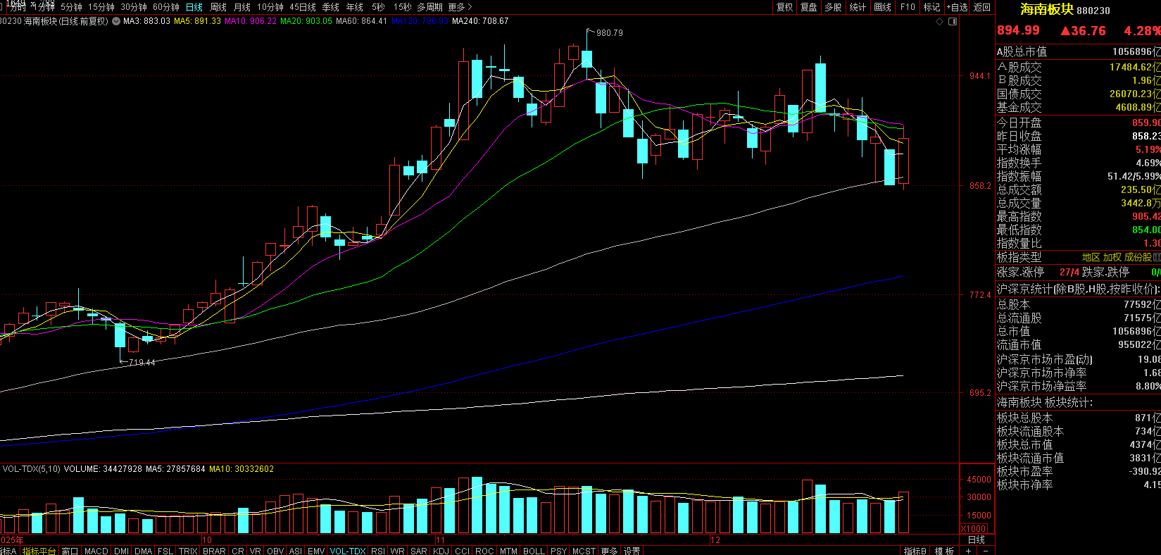Image resolution: width=1161 pixels, height=555 pixels.
Task: Select the KDJ indicator tab
Action: pos(441,551)
